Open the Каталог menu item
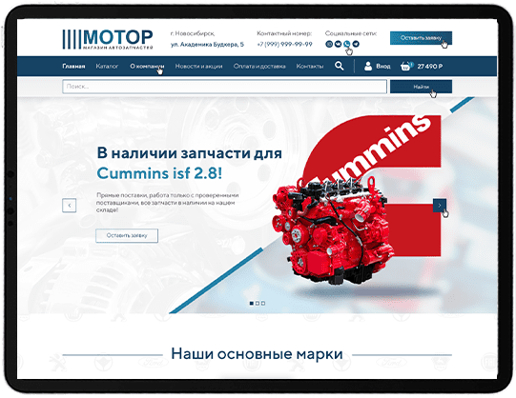This screenshot has width=516, height=398. tap(107, 67)
